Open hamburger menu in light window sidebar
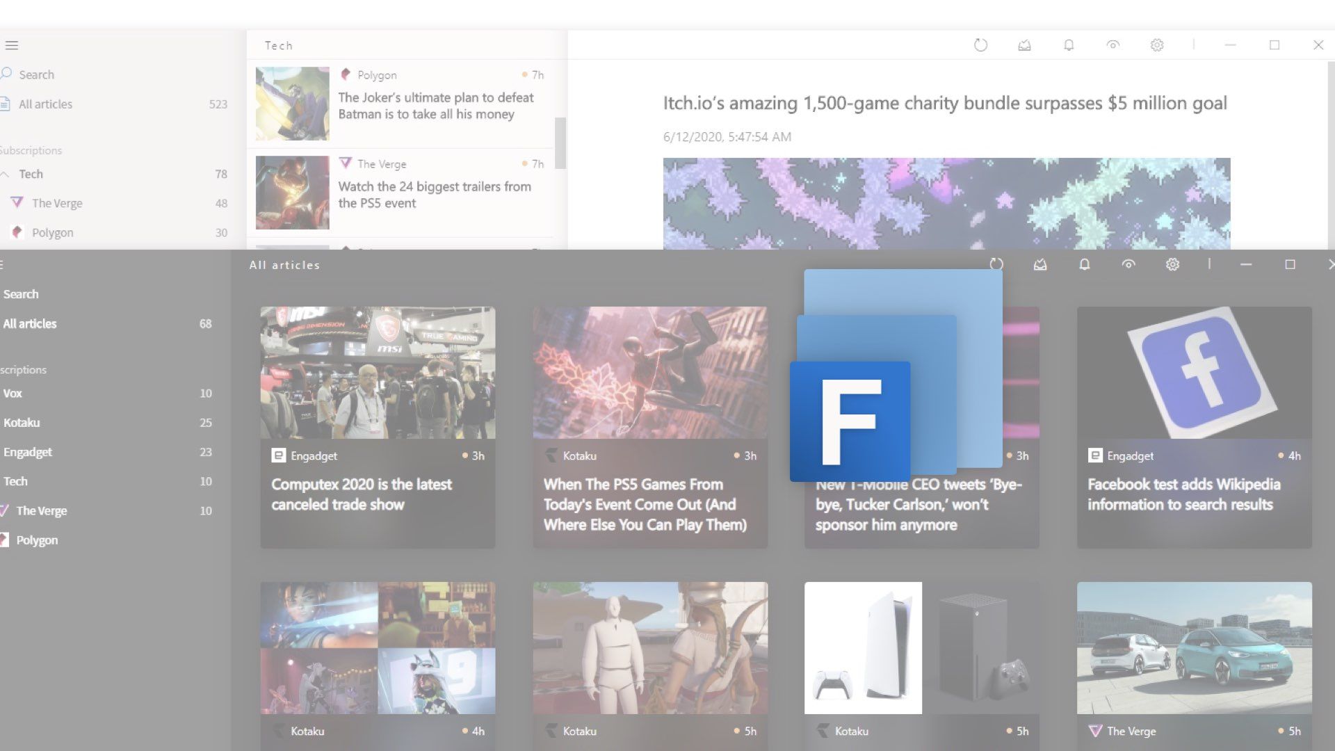The width and height of the screenshot is (1335, 751). tap(12, 45)
